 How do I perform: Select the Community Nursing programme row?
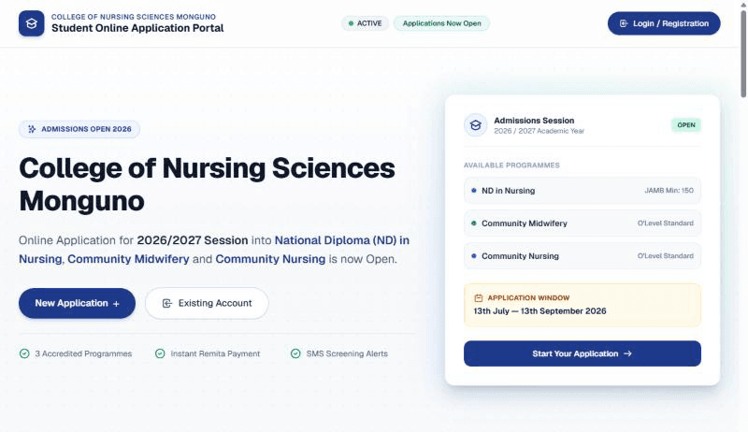pos(582,256)
